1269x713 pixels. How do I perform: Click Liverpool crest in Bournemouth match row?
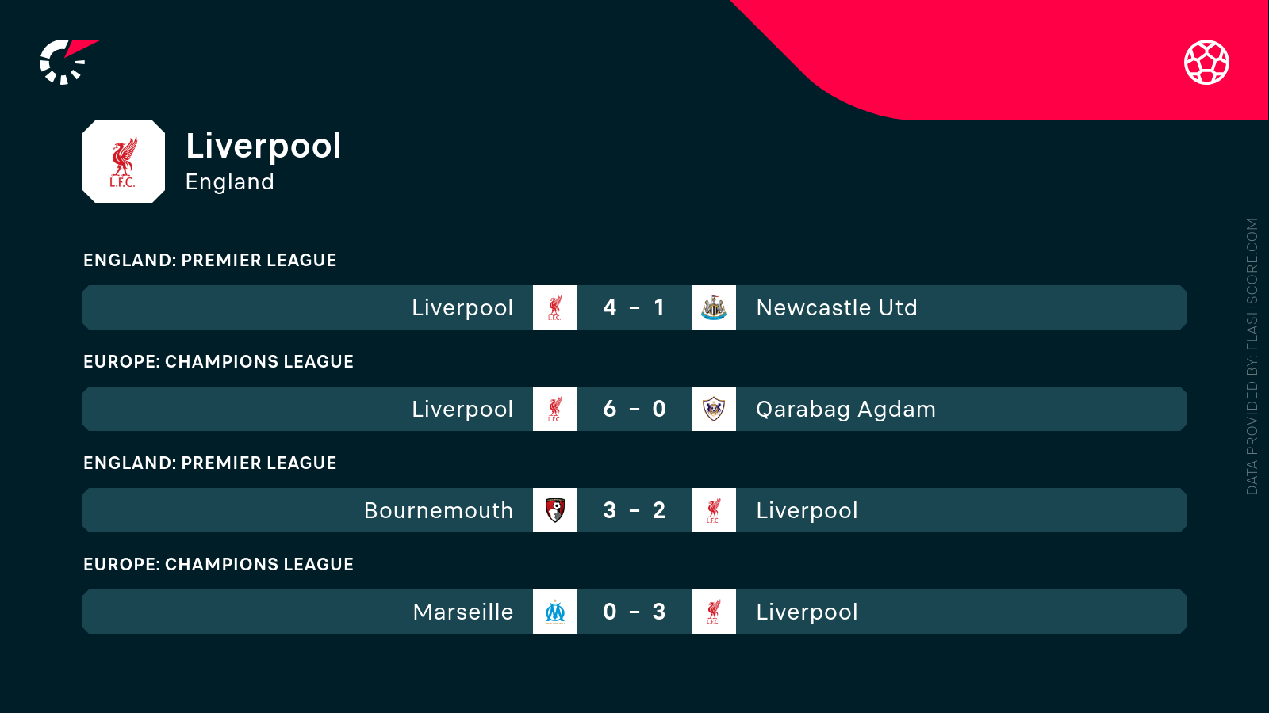point(714,510)
